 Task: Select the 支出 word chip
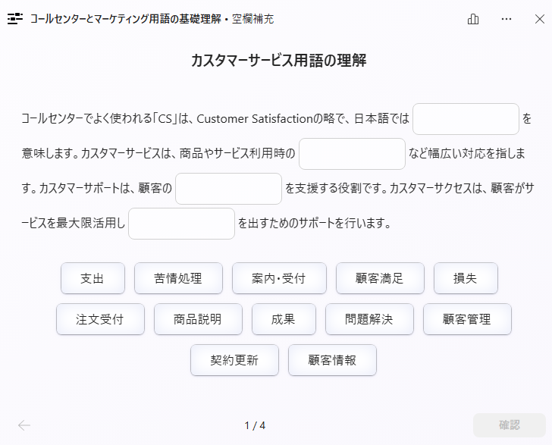(93, 278)
